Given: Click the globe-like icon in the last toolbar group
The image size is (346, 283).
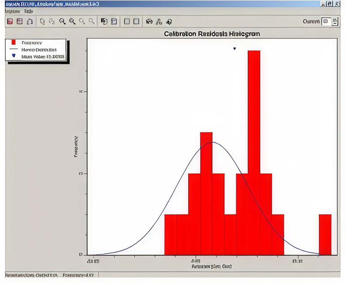Looking at the screenshot, I should 149,21.
